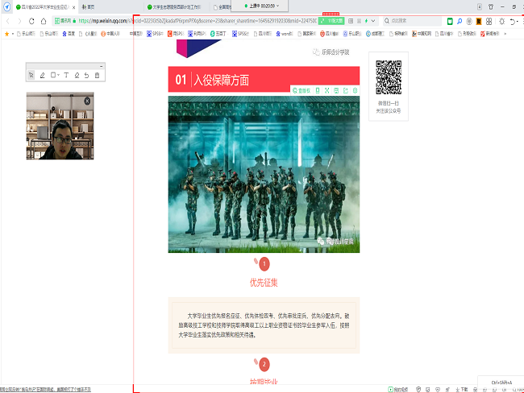Image resolution: width=524 pixels, height=393 pixels.
Task: Open the four-squares apps grid icon
Action: [489, 22]
